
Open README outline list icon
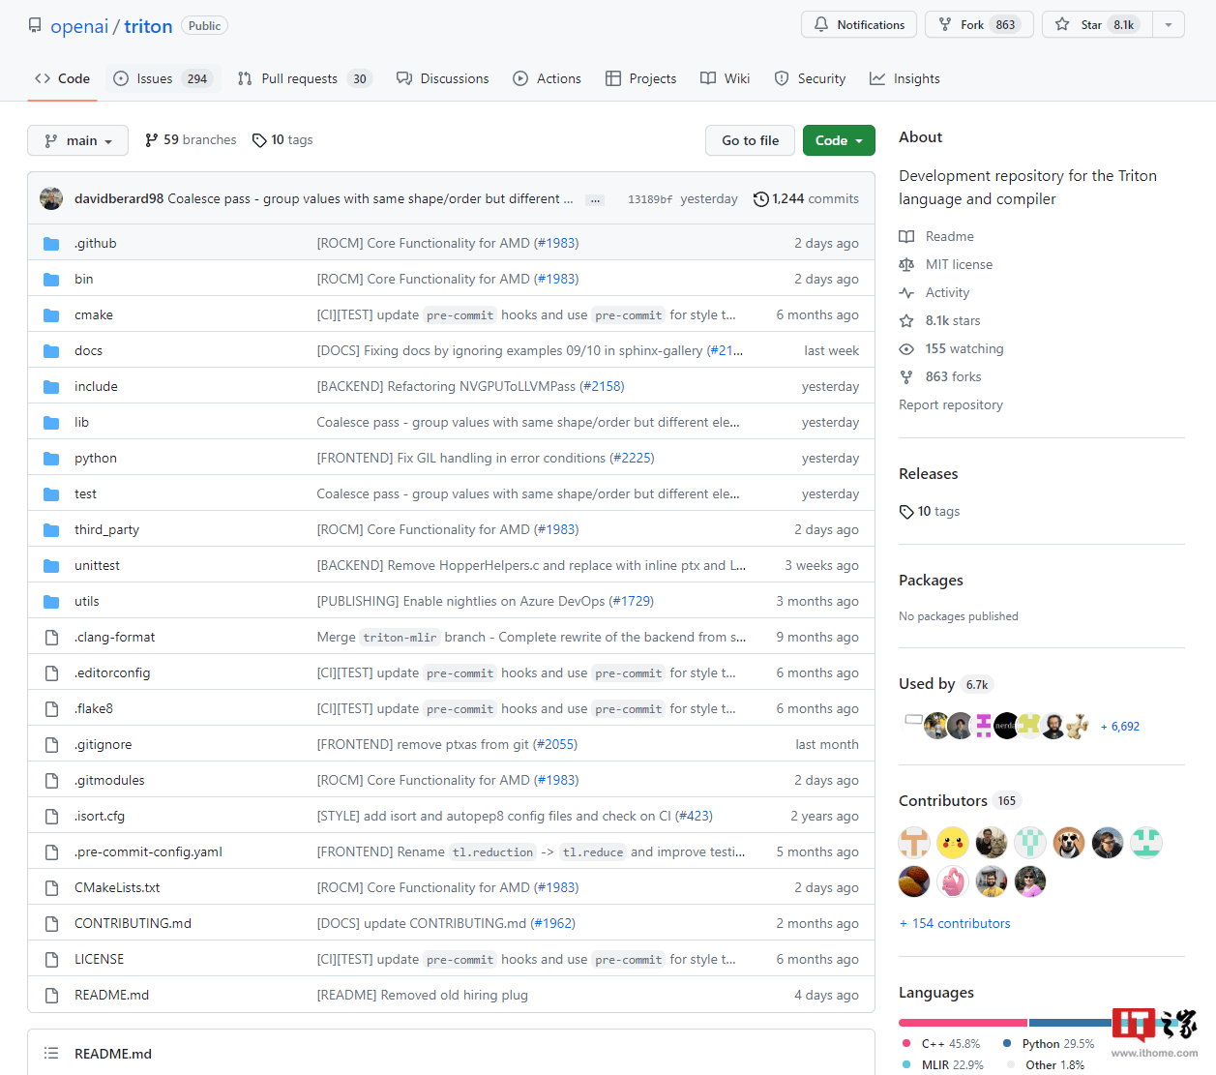click(51, 1054)
